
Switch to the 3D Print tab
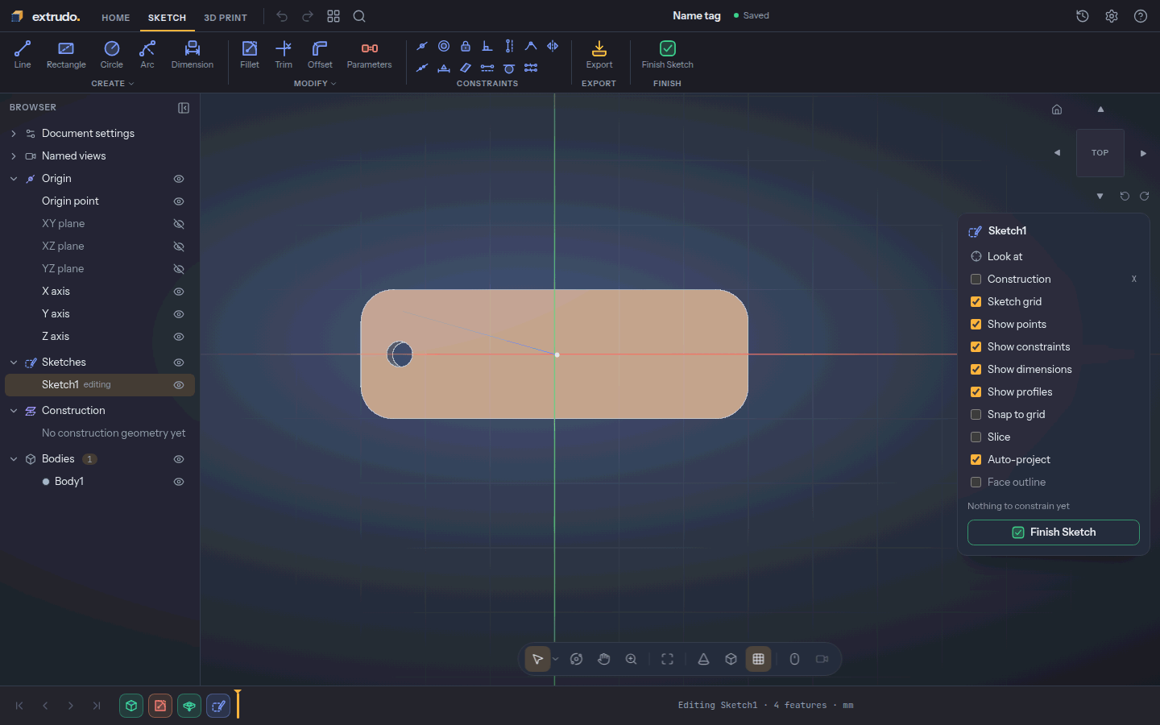[226, 18]
